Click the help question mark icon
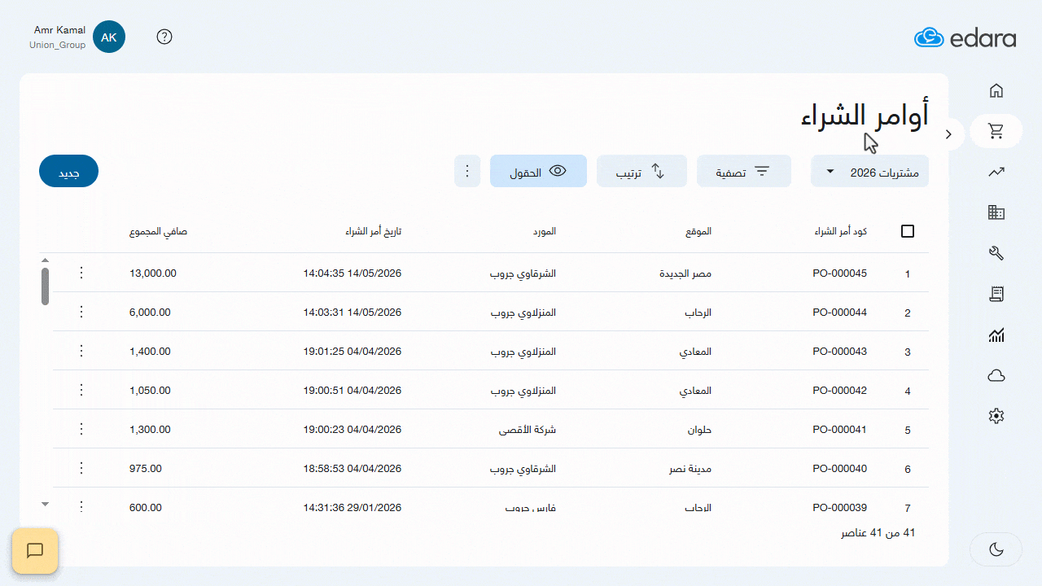 tap(164, 37)
